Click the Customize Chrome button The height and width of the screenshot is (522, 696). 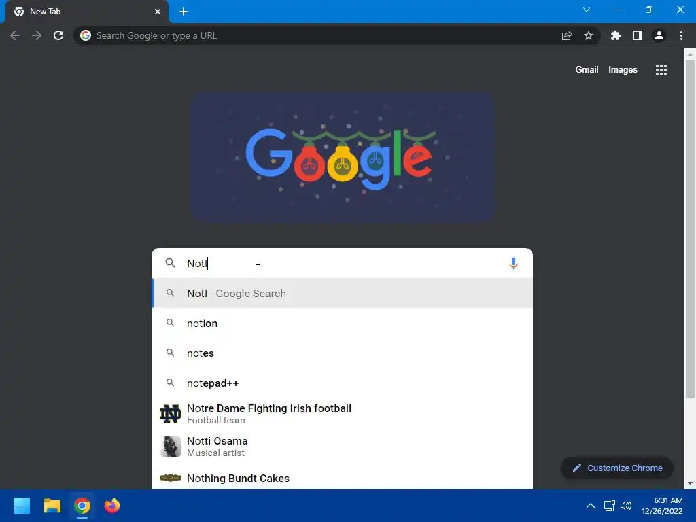[x=617, y=468]
